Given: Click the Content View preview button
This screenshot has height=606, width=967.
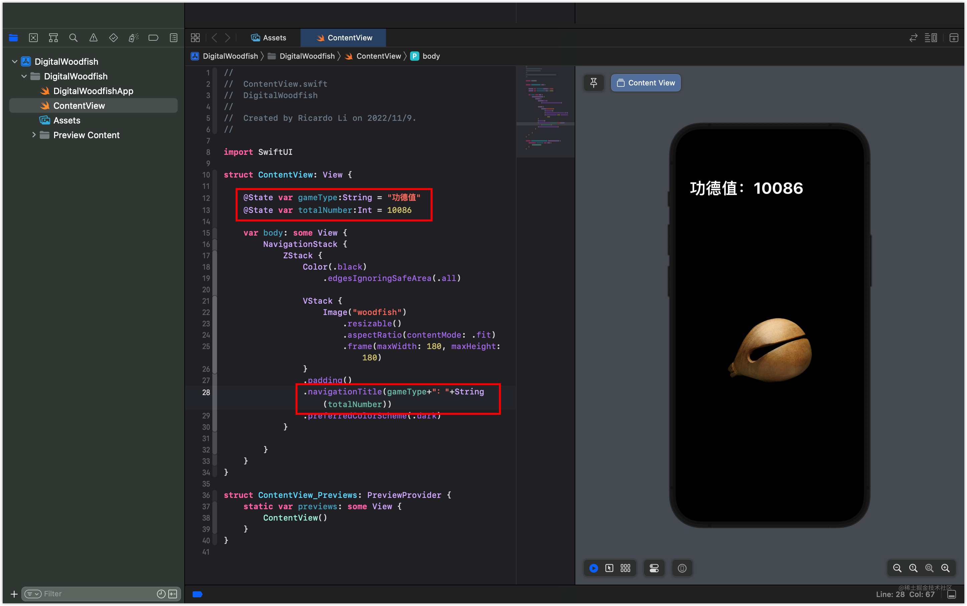Looking at the screenshot, I should click(x=646, y=82).
